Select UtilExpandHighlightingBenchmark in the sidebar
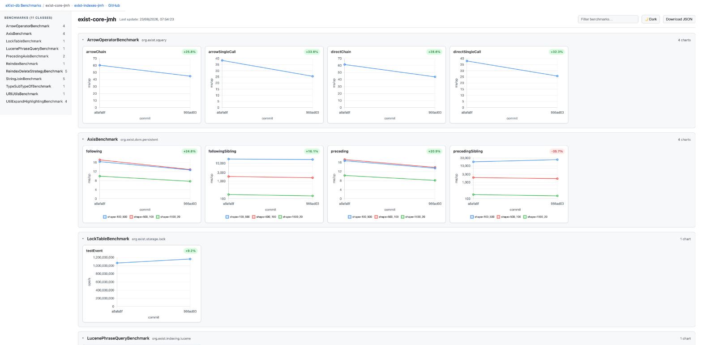Image resolution: width=702 pixels, height=345 pixels. pos(35,101)
